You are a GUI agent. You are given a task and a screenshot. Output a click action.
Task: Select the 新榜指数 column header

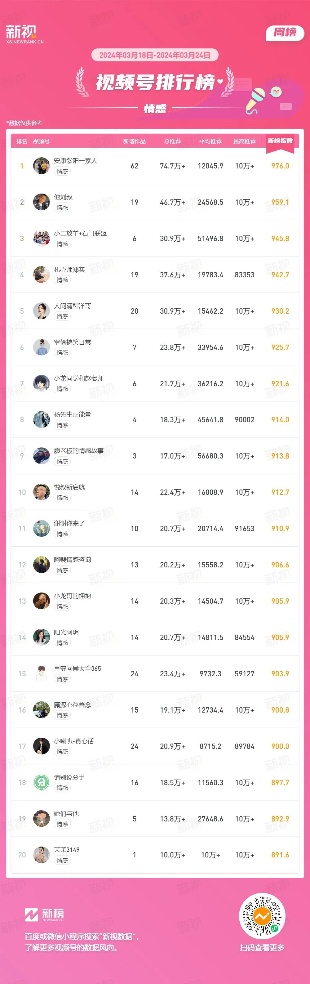click(280, 141)
